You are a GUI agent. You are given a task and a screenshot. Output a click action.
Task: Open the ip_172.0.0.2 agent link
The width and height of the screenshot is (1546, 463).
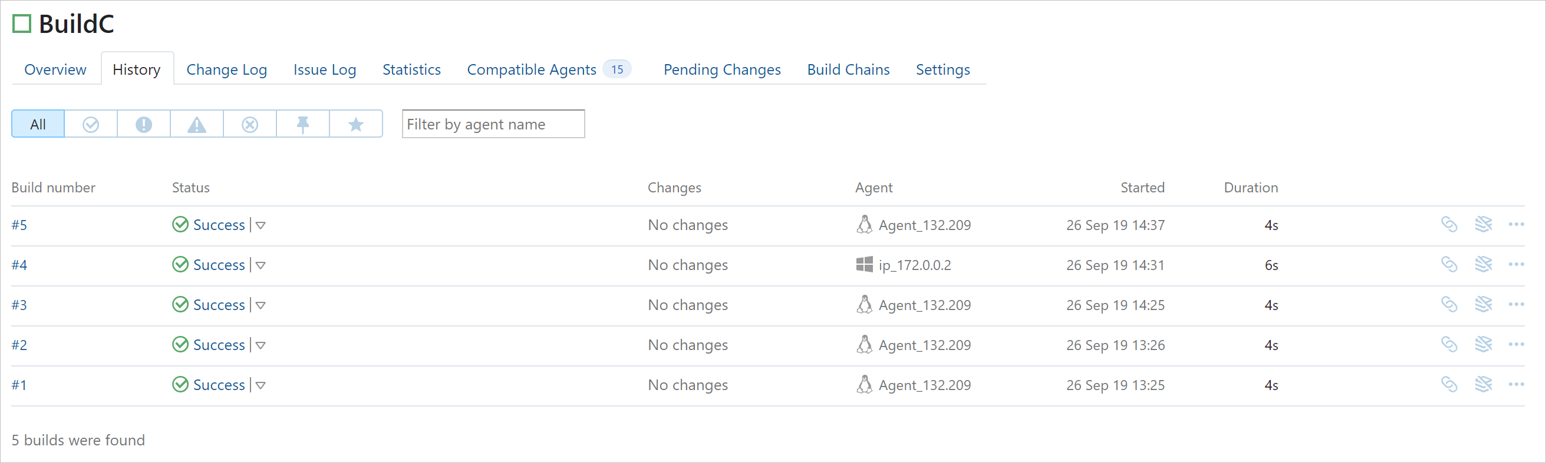(x=914, y=265)
